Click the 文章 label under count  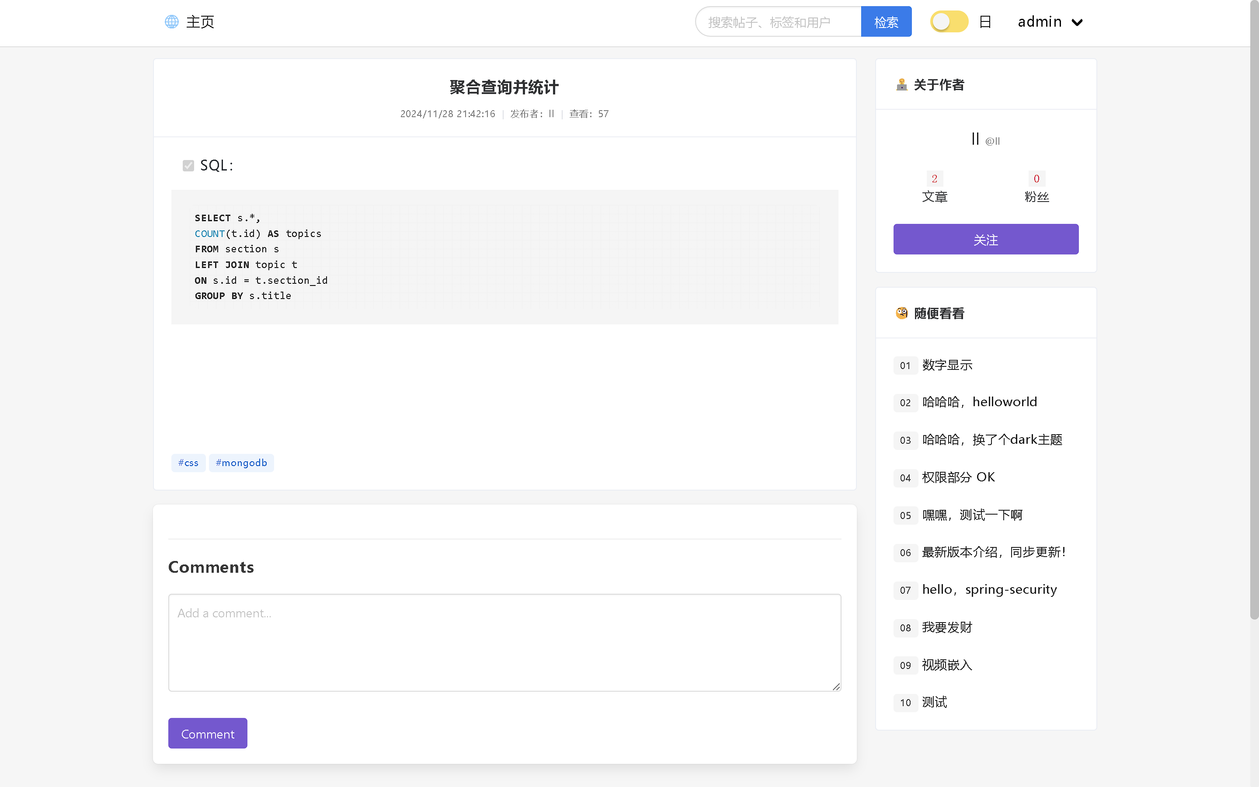click(x=934, y=197)
